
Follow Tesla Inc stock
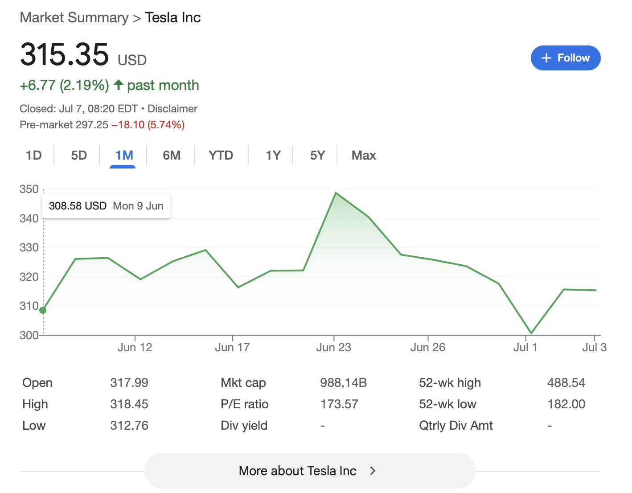(x=566, y=58)
